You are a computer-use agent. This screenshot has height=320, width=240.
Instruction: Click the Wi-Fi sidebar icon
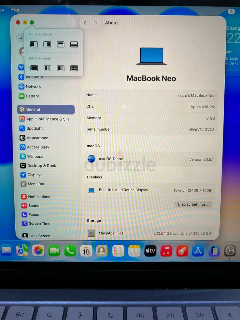tap(21, 67)
